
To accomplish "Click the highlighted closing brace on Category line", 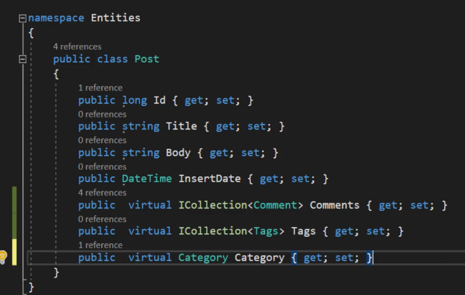I will tap(369, 258).
